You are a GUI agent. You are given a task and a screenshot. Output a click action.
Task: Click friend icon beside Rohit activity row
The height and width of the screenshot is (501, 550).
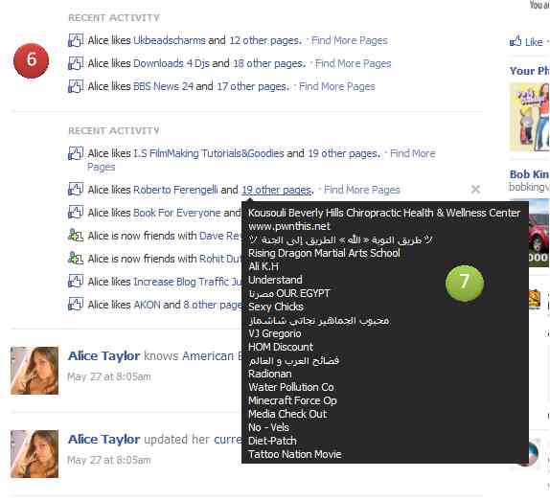(x=76, y=259)
